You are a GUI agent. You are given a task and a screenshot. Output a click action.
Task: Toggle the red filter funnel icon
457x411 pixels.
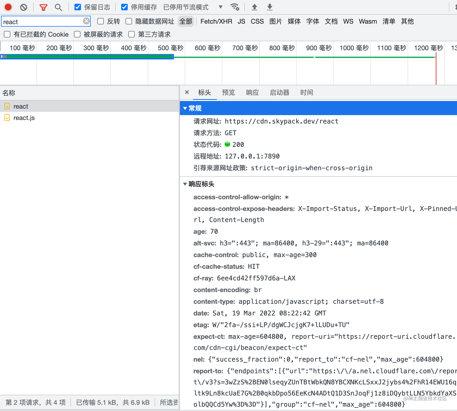click(x=43, y=7)
